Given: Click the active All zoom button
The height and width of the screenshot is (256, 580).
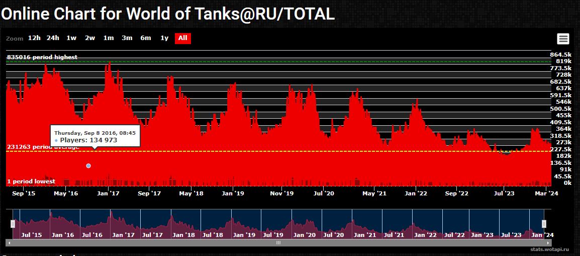Looking at the screenshot, I should pyautogui.click(x=182, y=38).
